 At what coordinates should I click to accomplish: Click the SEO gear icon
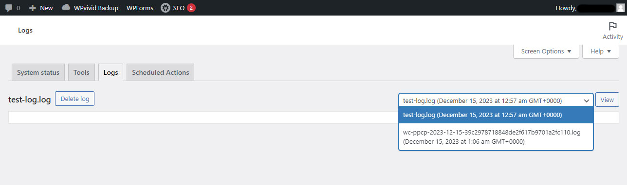tap(166, 8)
